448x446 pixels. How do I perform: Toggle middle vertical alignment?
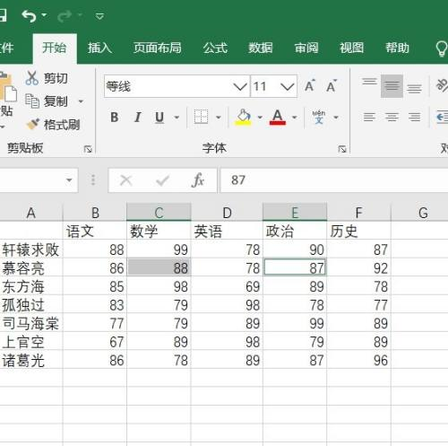[x=392, y=86]
